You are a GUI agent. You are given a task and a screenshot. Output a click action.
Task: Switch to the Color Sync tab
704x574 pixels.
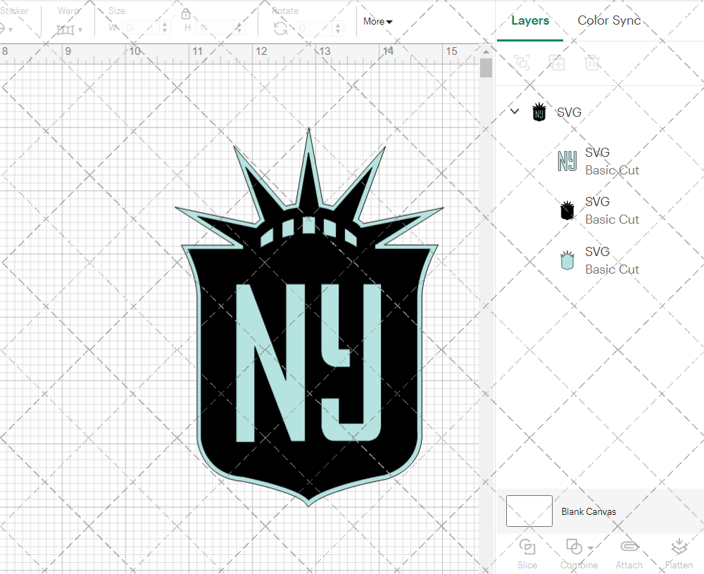(x=609, y=20)
